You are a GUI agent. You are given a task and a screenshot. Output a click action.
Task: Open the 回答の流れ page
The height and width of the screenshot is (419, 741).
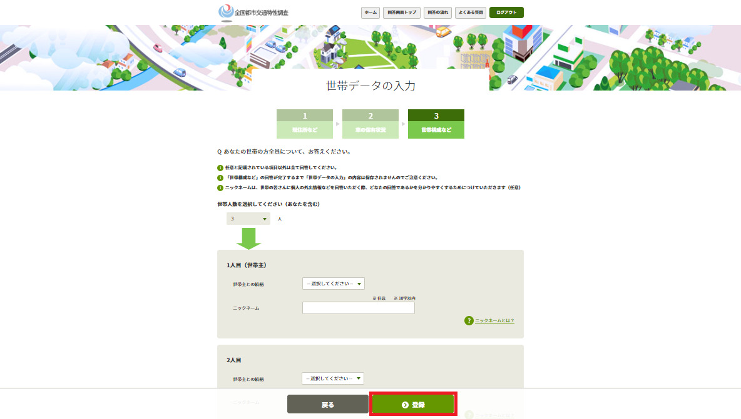click(x=437, y=12)
